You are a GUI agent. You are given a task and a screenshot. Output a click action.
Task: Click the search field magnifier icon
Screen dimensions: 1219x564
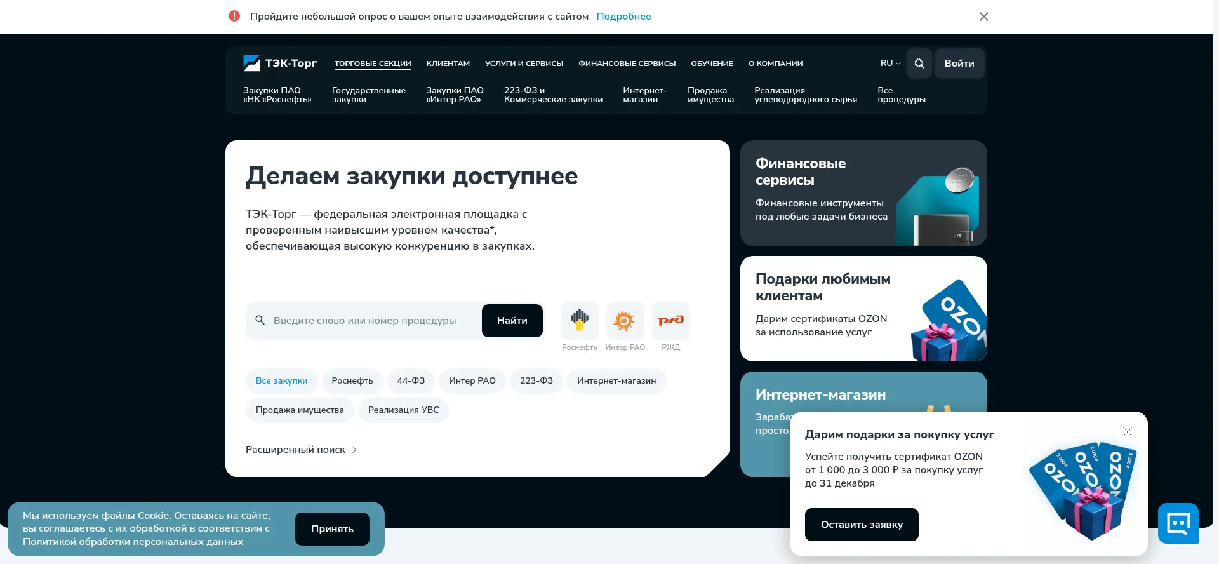click(x=260, y=320)
